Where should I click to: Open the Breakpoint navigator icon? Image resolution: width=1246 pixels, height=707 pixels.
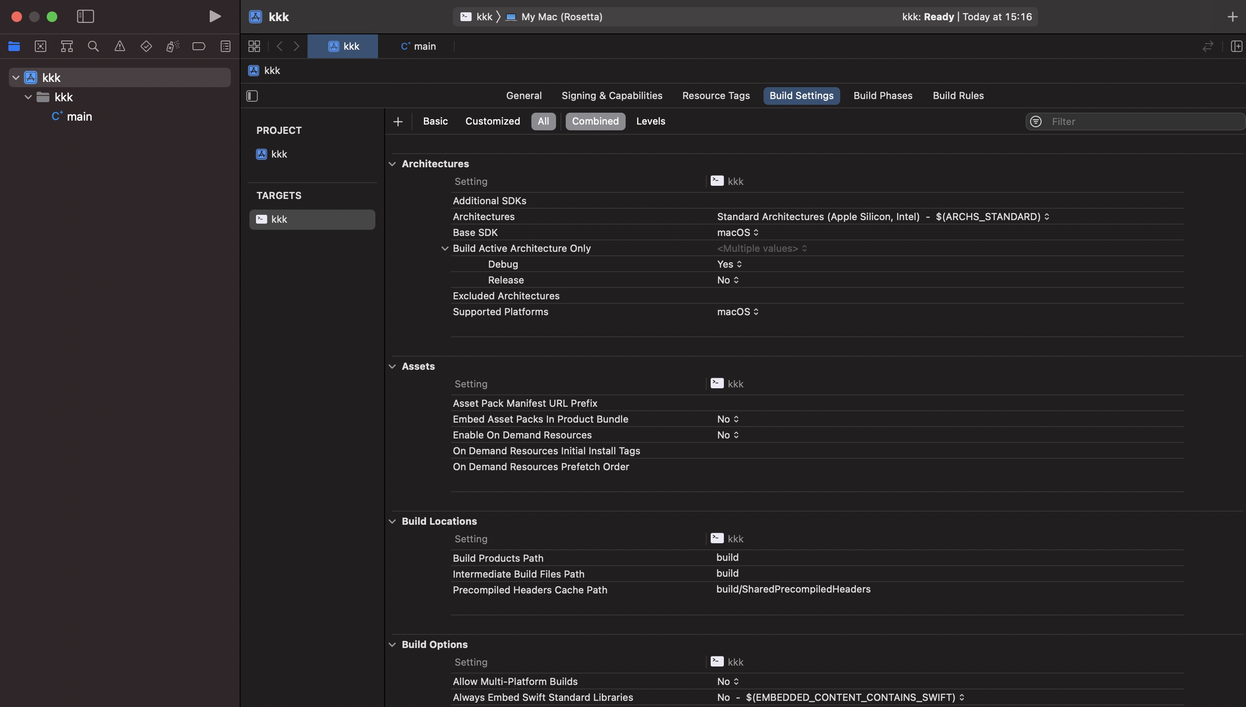[199, 46]
